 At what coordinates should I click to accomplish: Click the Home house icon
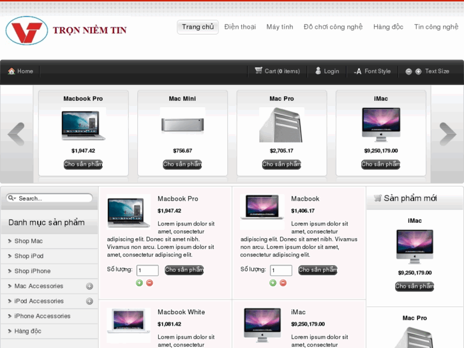click(x=11, y=71)
